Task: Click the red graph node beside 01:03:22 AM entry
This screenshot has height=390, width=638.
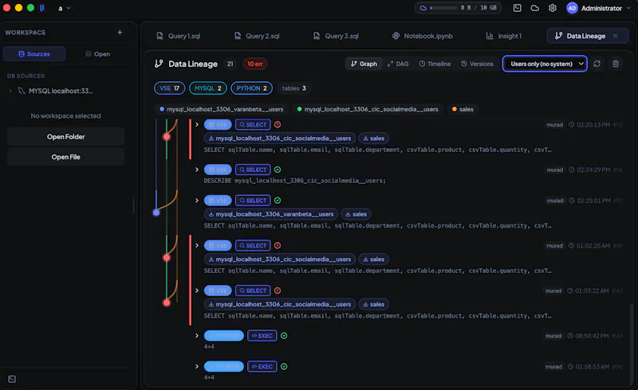Action: coord(167,302)
